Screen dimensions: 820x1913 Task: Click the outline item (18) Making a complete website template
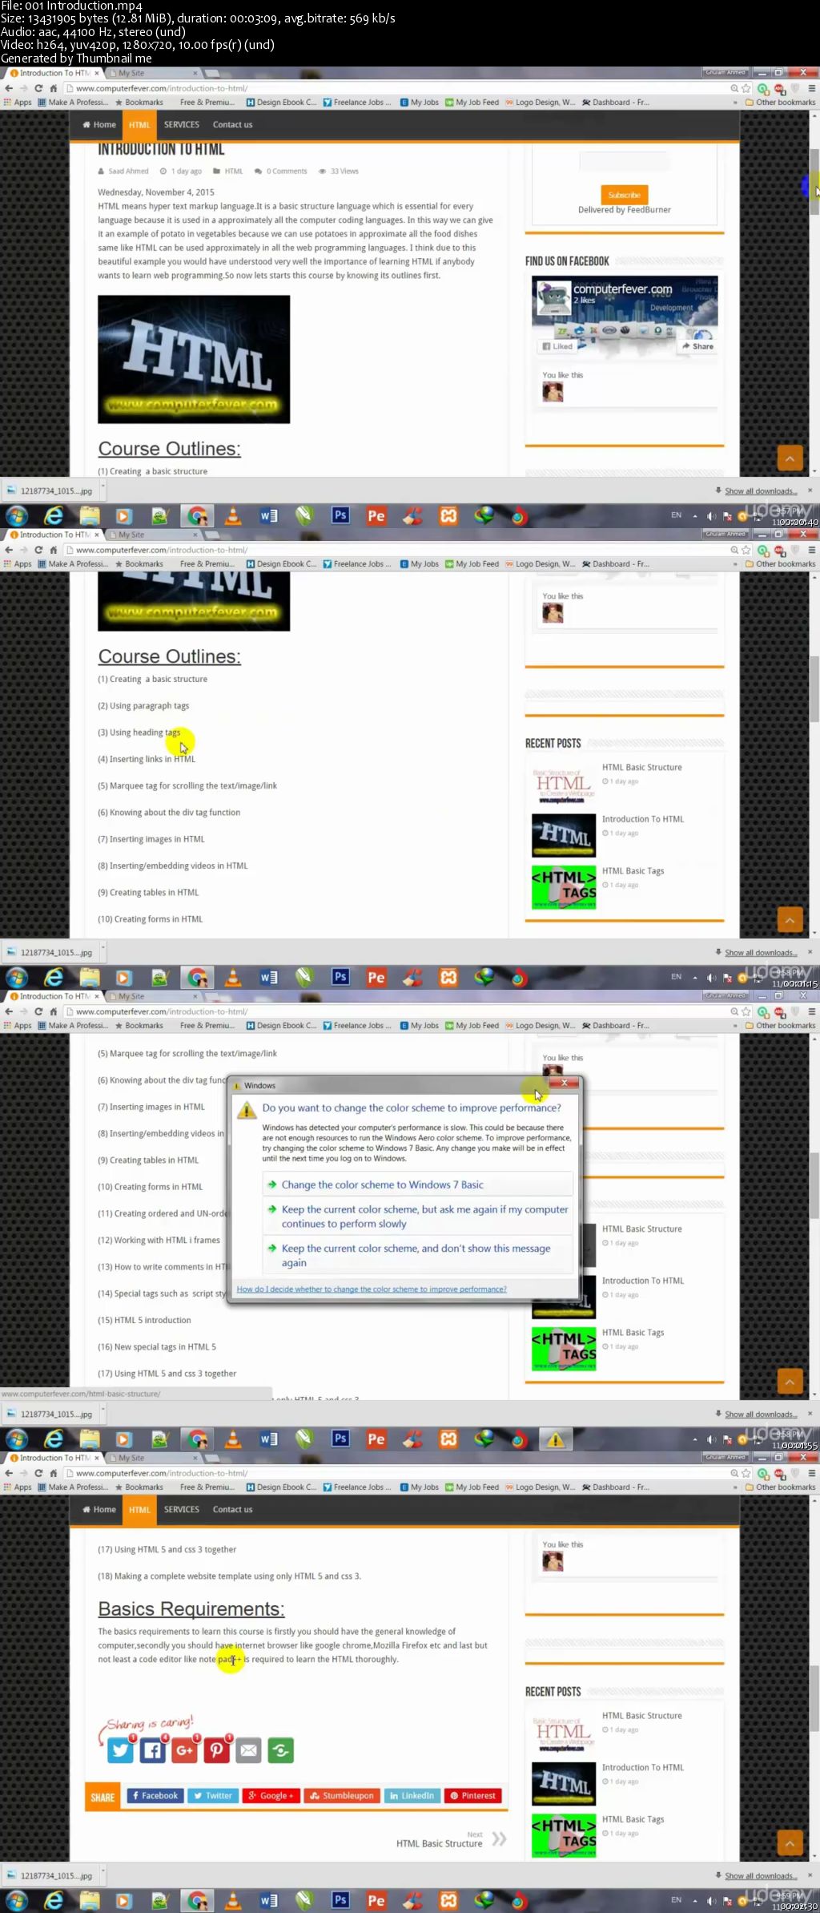click(x=229, y=1576)
